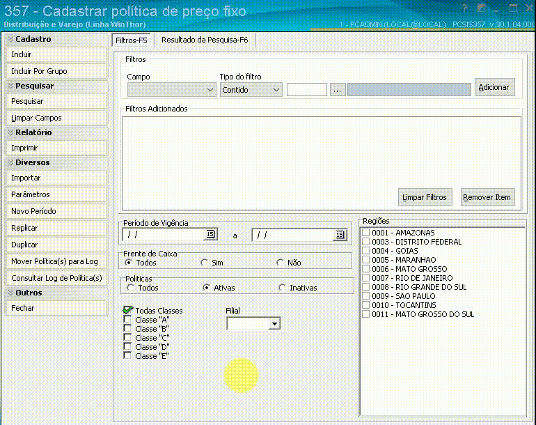Click Fechar to close
Image resolution: width=536 pixels, height=425 pixels.
(x=56, y=308)
